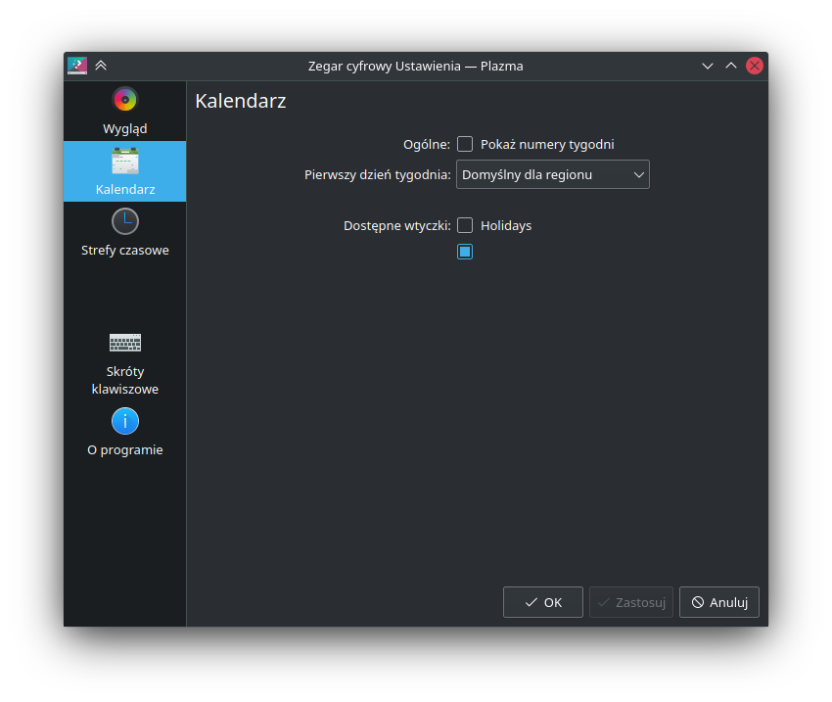The width and height of the screenshot is (832, 702).
Task: Click the Strefy czasowe clock icon
Action: 125,221
